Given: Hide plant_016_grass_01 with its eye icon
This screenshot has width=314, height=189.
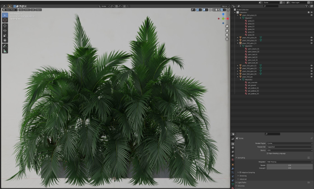Looking at the screenshot, I should [311, 15].
